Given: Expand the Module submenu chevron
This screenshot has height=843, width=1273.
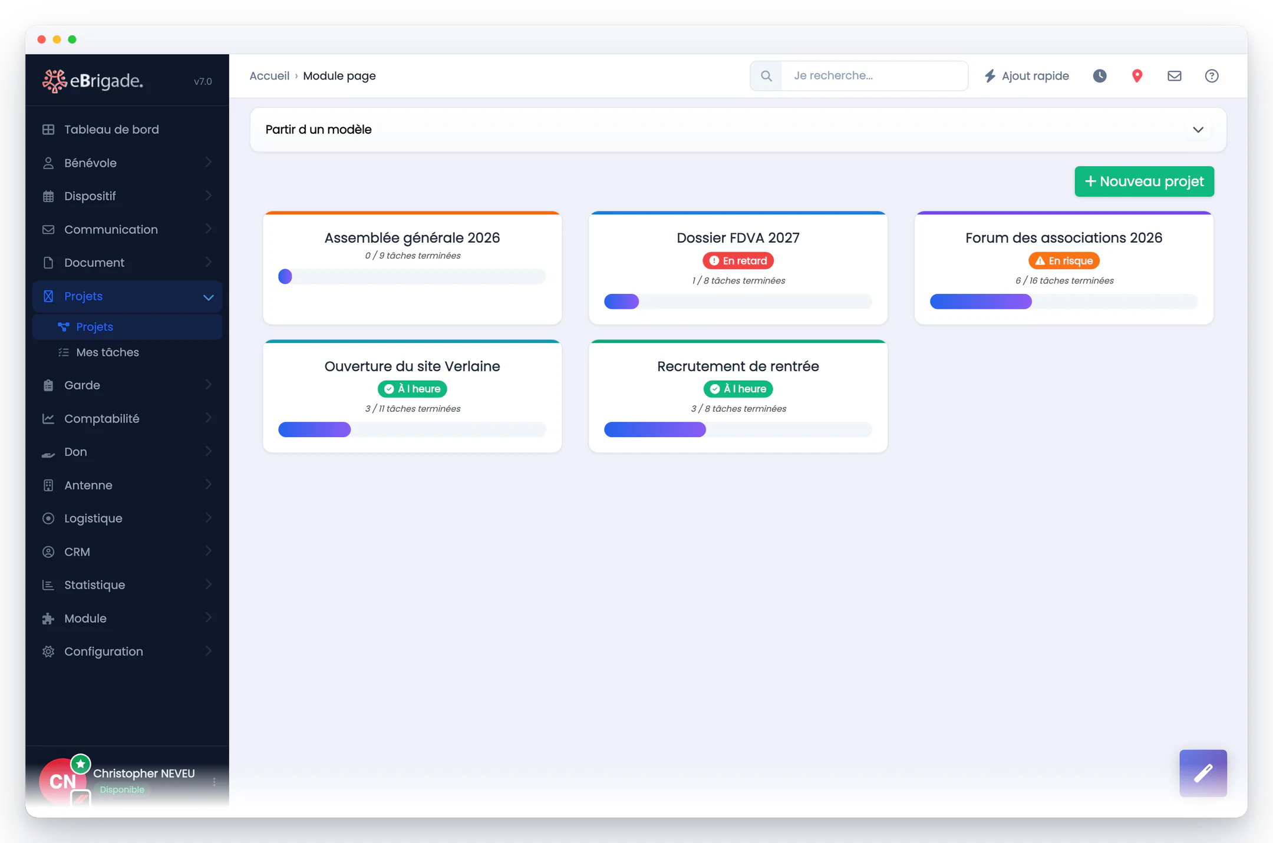Looking at the screenshot, I should (x=209, y=618).
